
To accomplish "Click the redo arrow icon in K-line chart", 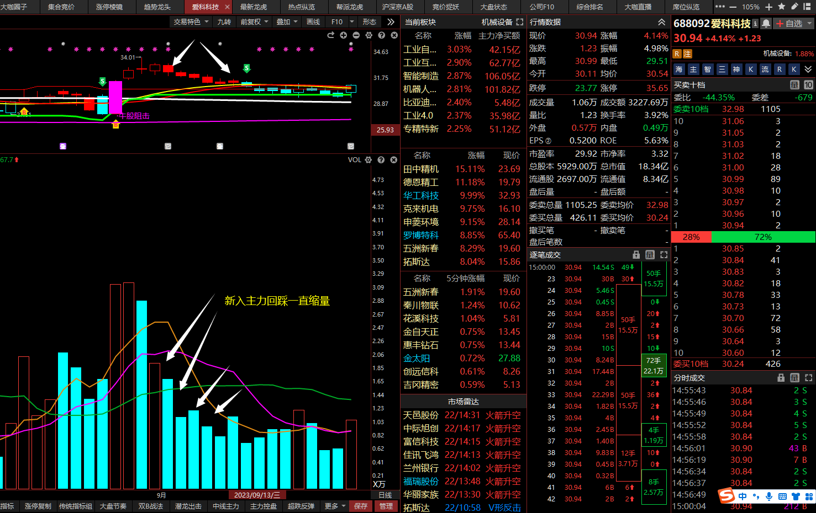I will tap(330, 35).
